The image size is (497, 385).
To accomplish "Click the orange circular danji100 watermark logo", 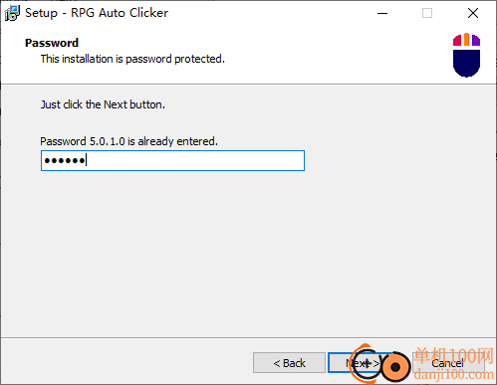I will click(379, 365).
